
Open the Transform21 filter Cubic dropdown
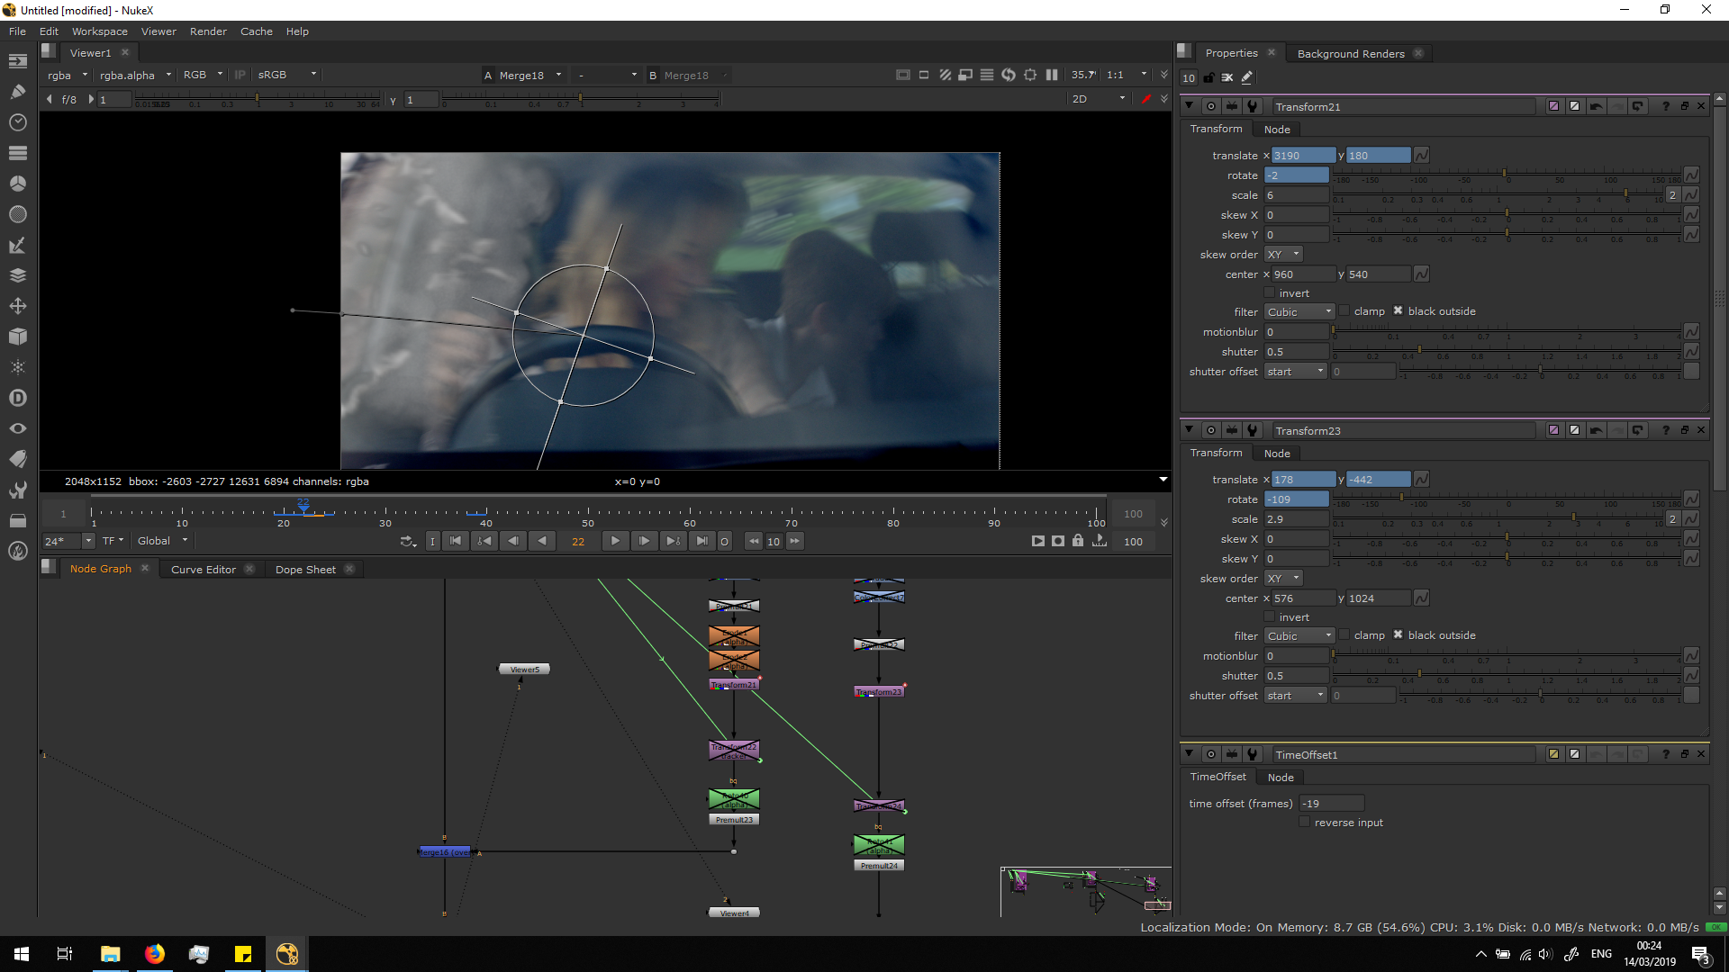point(1299,312)
